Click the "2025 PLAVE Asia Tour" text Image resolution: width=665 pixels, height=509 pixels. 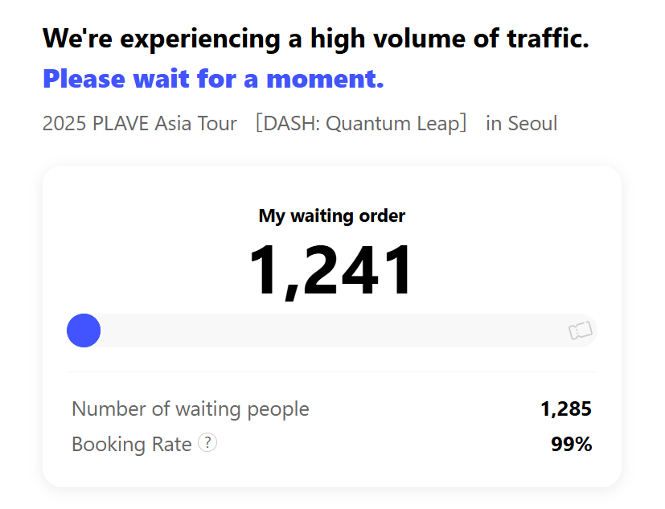pyautogui.click(x=140, y=124)
